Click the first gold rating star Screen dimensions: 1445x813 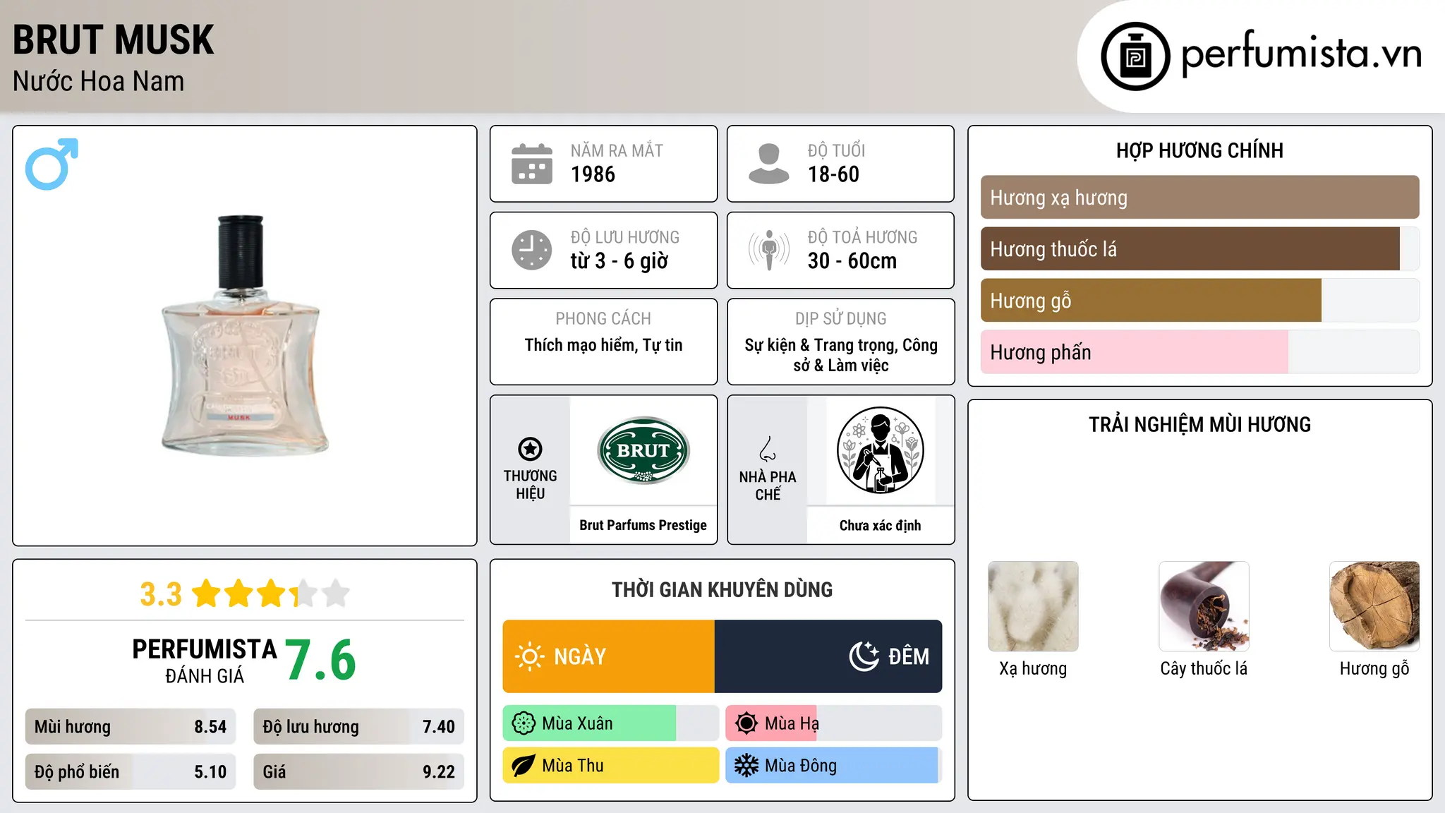(207, 594)
